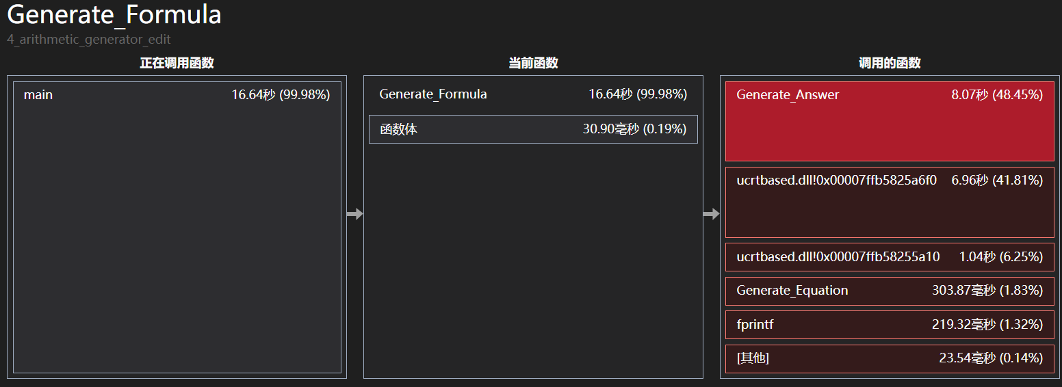Open ucrtbased.dll!0x00007ffb5825a6f0 callee entry
1062x387 pixels.
tap(889, 202)
